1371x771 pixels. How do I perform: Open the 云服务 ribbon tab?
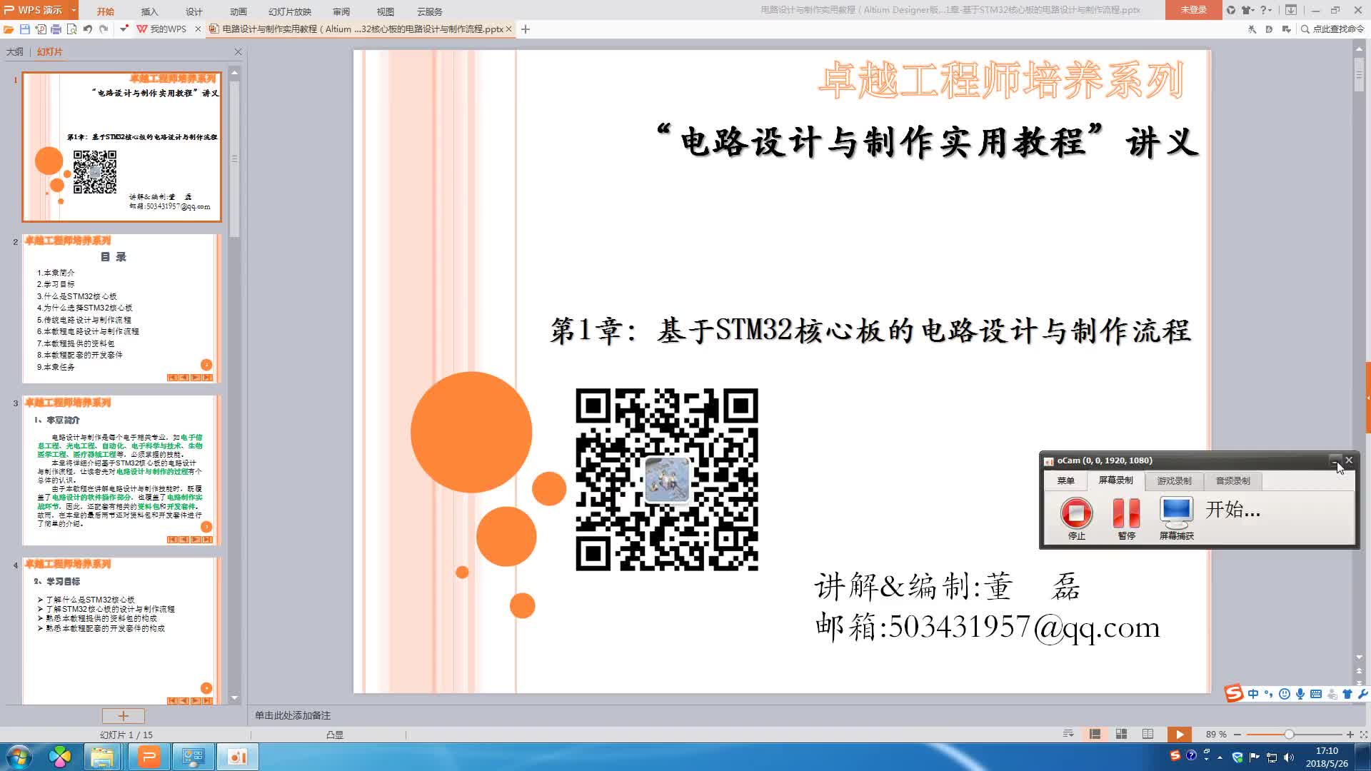430,11
